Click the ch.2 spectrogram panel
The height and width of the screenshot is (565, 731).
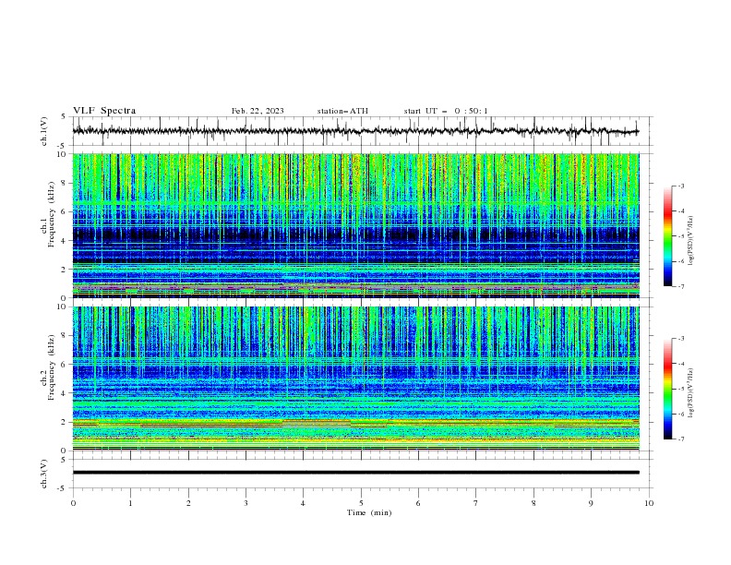point(356,379)
